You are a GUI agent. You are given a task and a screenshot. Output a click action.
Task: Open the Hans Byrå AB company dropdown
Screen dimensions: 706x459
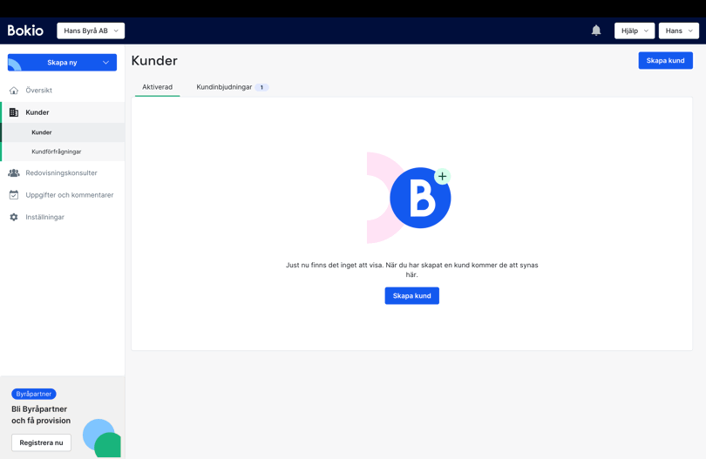[x=91, y=30]
